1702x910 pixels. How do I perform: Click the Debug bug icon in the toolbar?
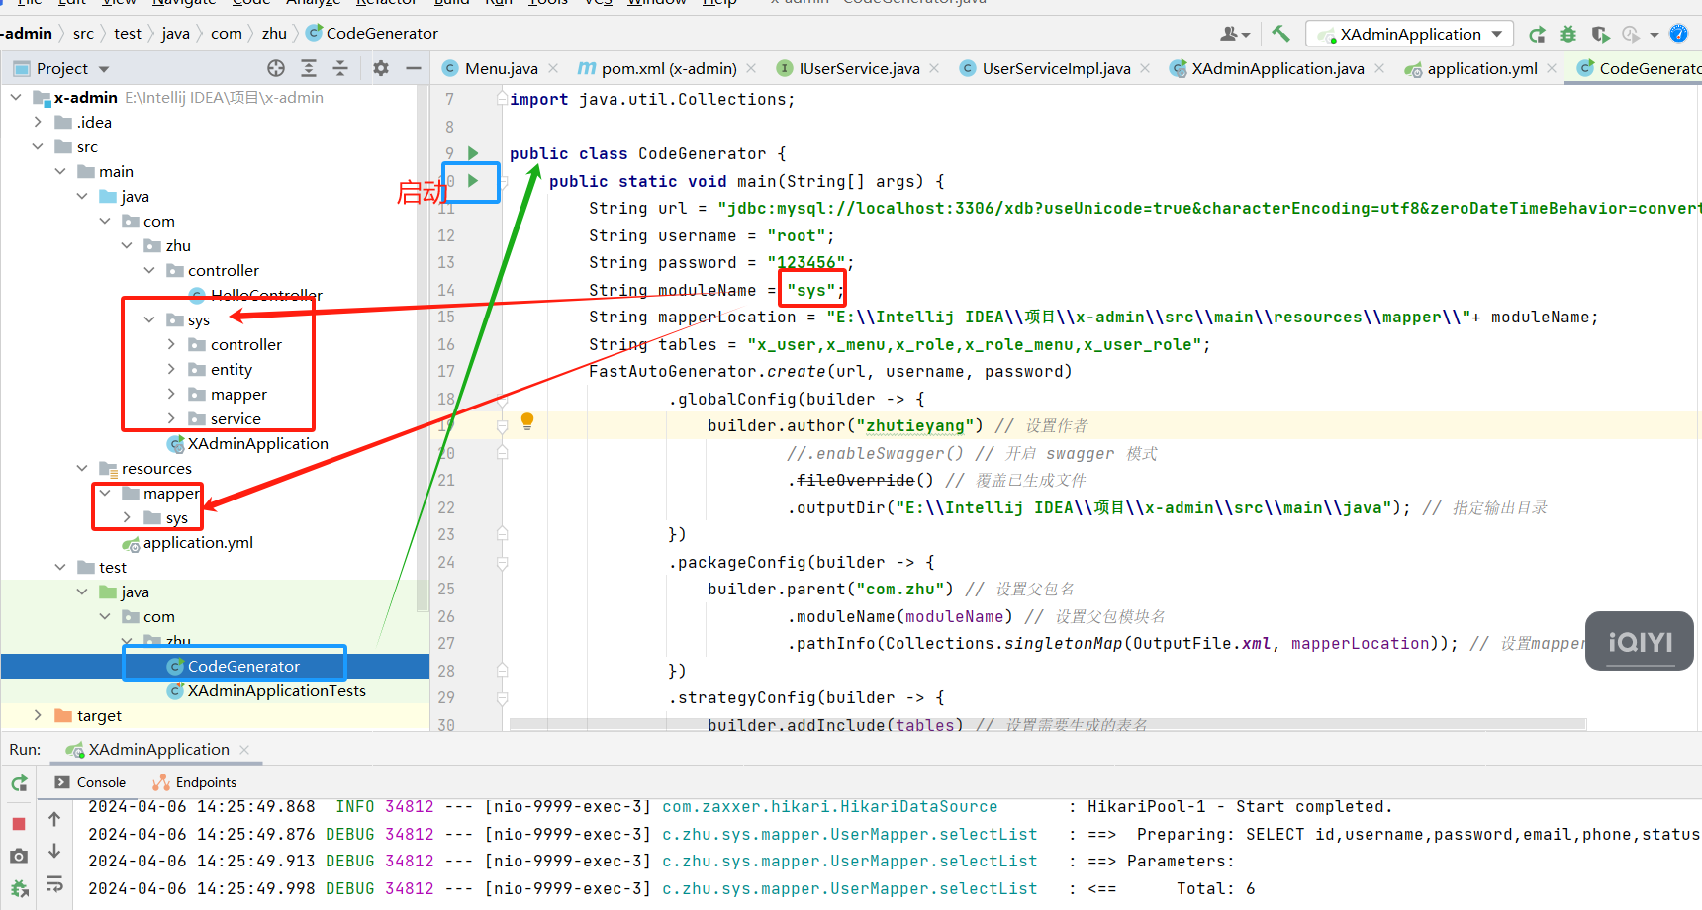[1568, 35]
